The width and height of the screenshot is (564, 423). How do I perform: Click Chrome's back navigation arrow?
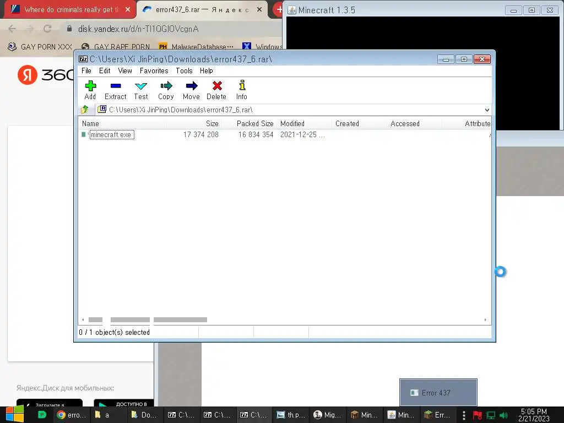(x=12, y=29)
